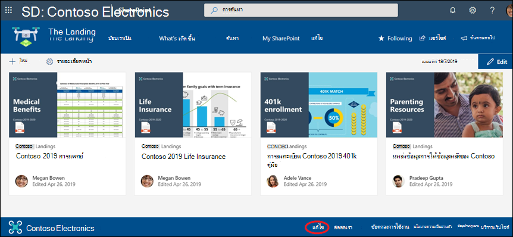Click Adele Vance author name
Screen dimensions: 513x237
(x=298, y=178)
